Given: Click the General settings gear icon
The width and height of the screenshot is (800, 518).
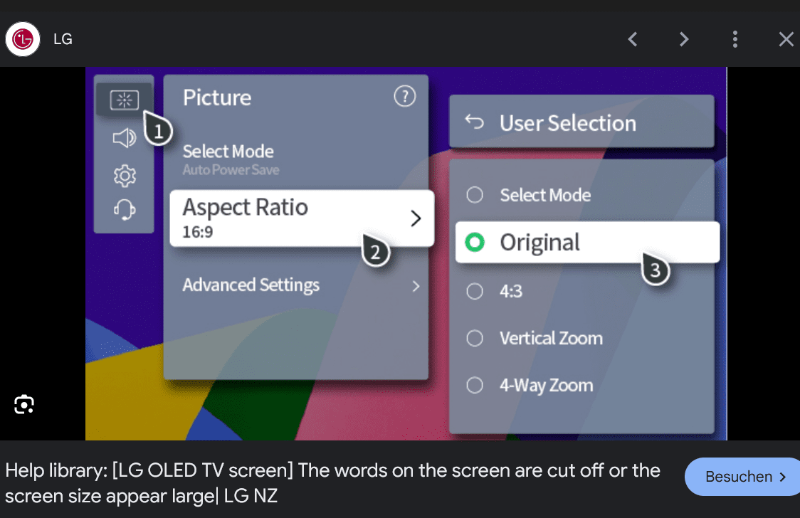Looking at the screenshot, I should (x=124, y=176).
